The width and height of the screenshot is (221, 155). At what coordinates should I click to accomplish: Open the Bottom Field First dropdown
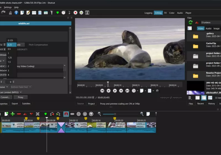coord(21,87)
